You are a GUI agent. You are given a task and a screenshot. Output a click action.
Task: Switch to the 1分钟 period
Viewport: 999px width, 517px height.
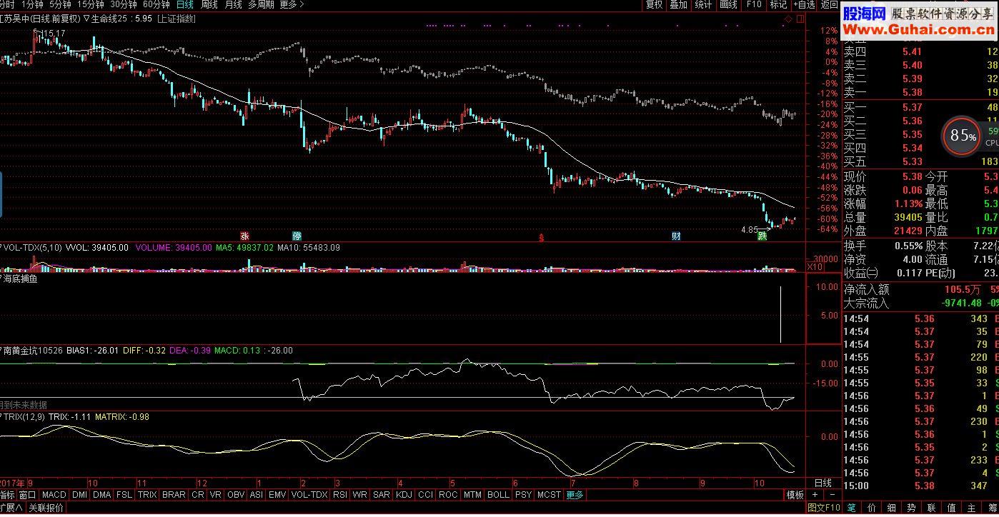click(x=32, y=4)
